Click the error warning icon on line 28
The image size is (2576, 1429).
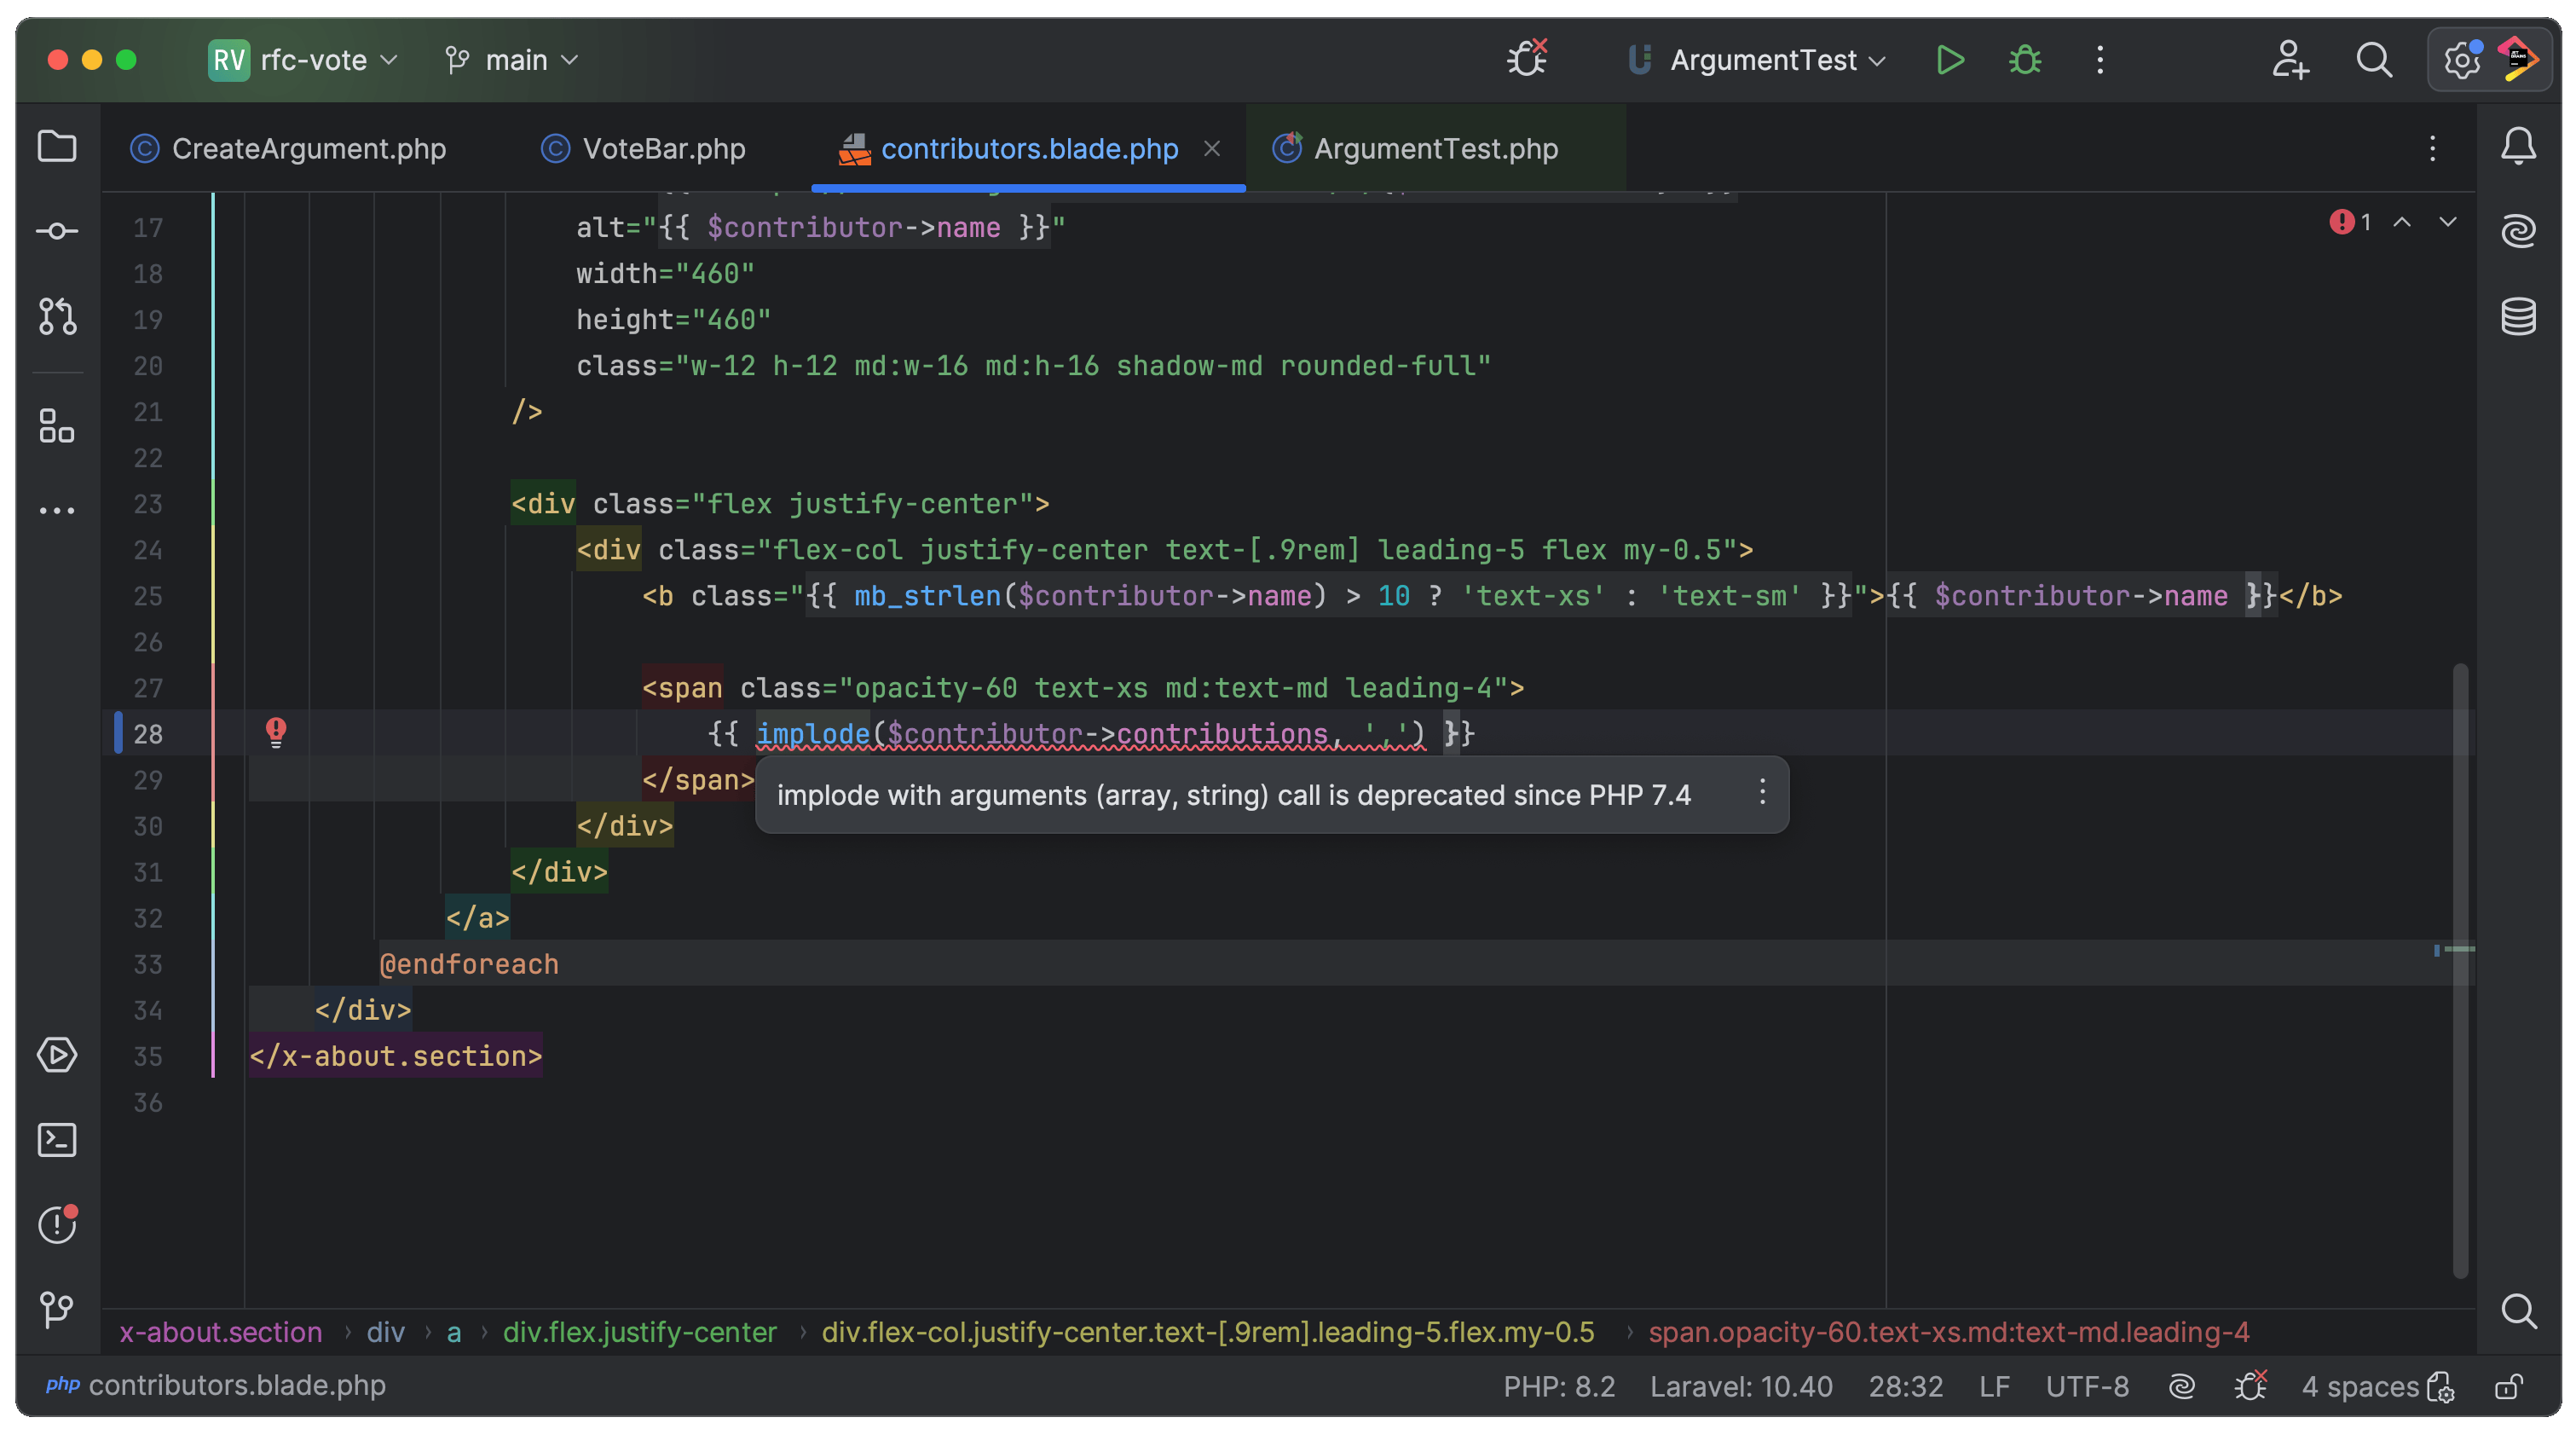(276, 732)
